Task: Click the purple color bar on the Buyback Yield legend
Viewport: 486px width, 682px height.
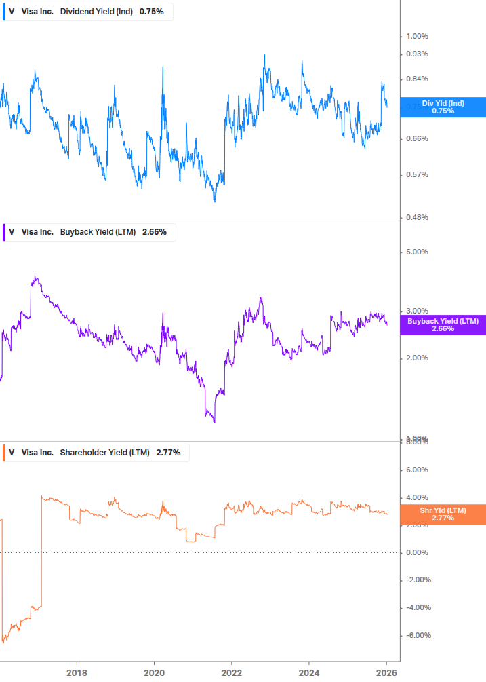Action: pos(4,232)
